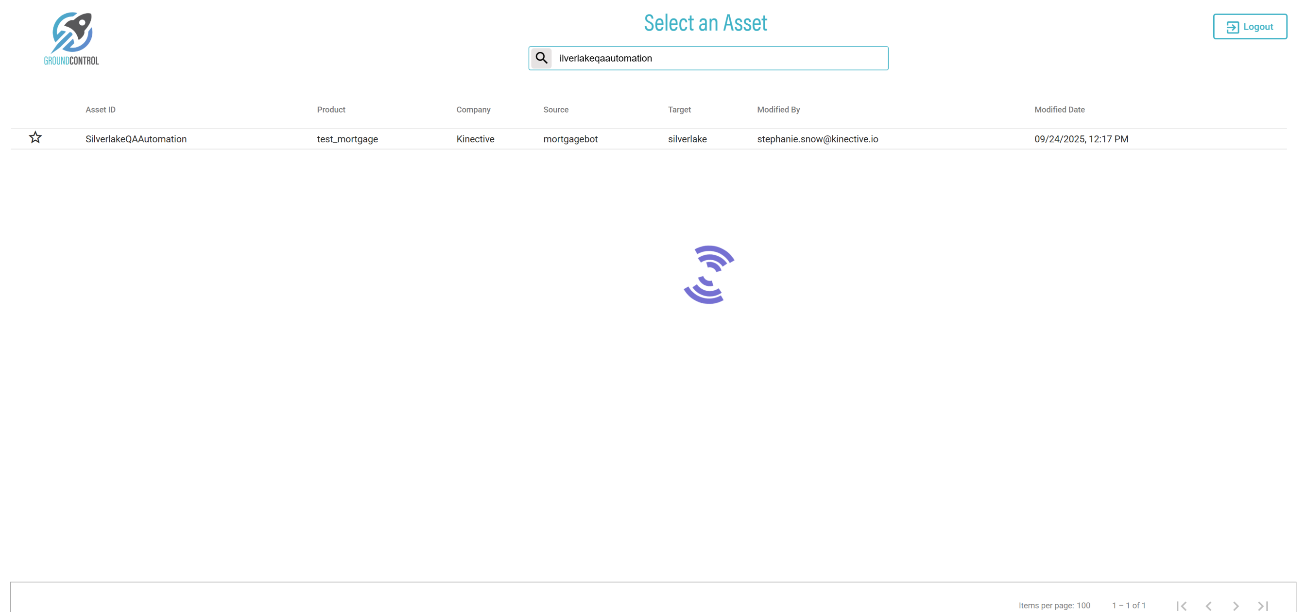Click the Logout button
The image size is (1306, 612).
[1249, 26]
